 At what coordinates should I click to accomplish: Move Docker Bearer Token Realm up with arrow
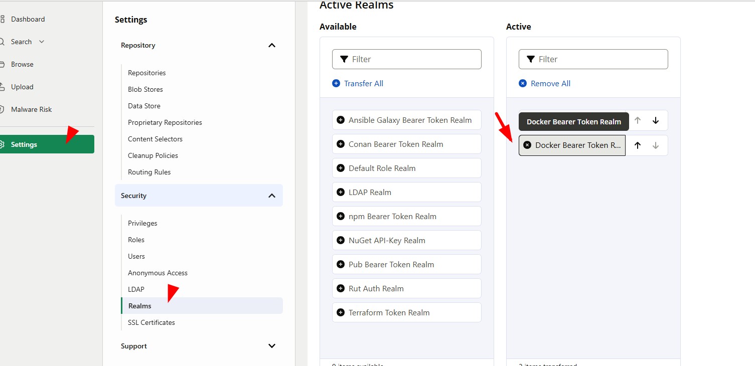pyautogui.click(x=638, y=145)
